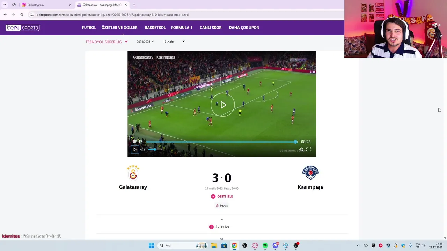Click the Kasımpaşa club crest
The height and width of the screenshot is (251, 447).
310,173
